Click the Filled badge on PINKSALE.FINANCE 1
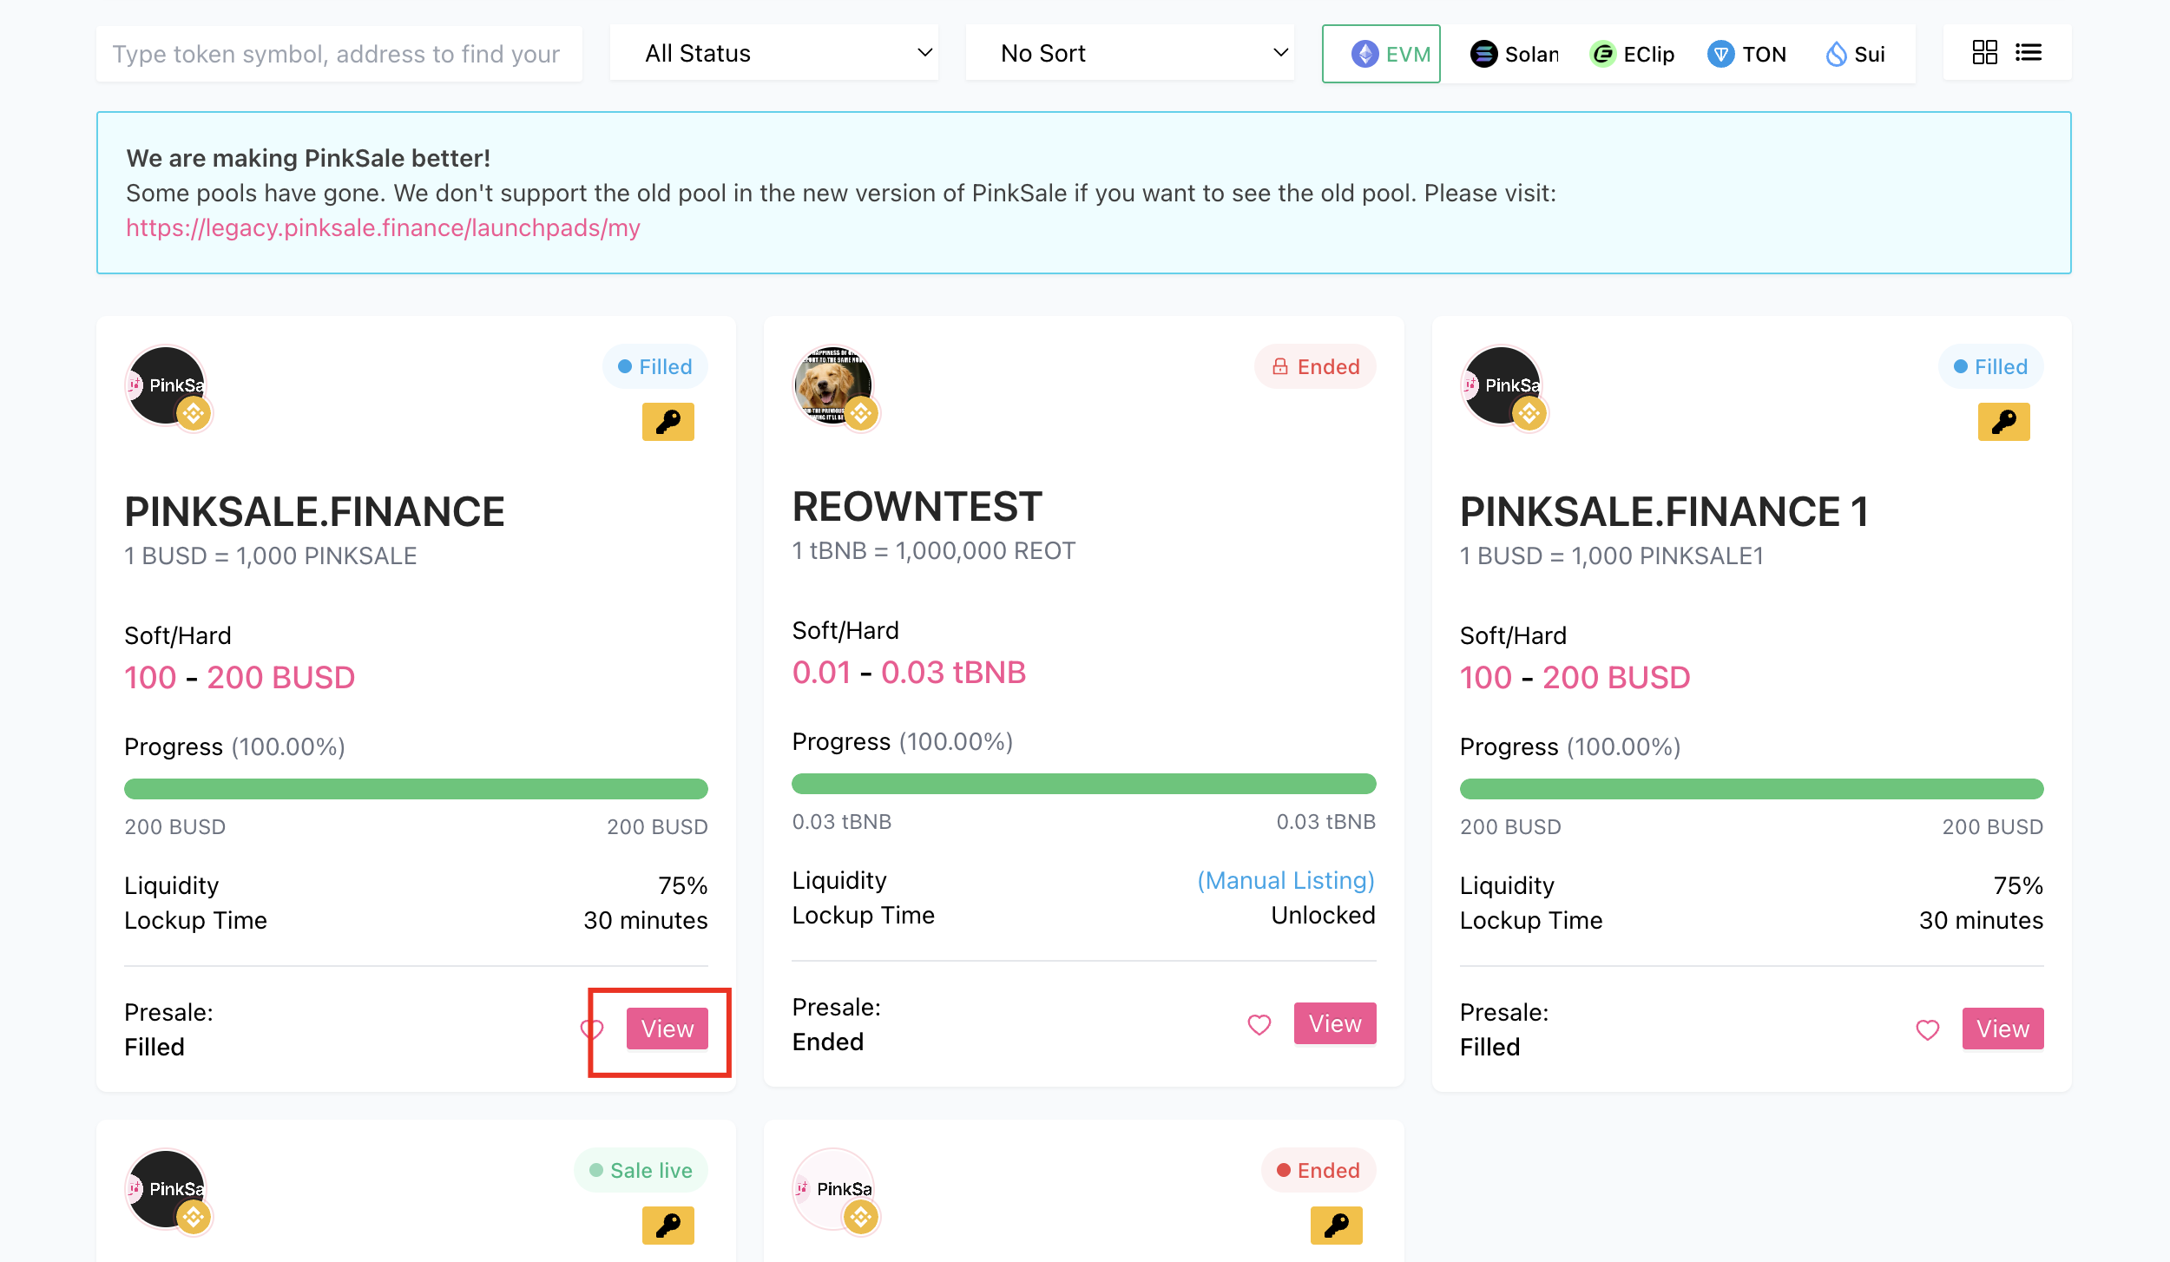This screenshot has width=2170, height=1262. click(x=1991, y=366)
